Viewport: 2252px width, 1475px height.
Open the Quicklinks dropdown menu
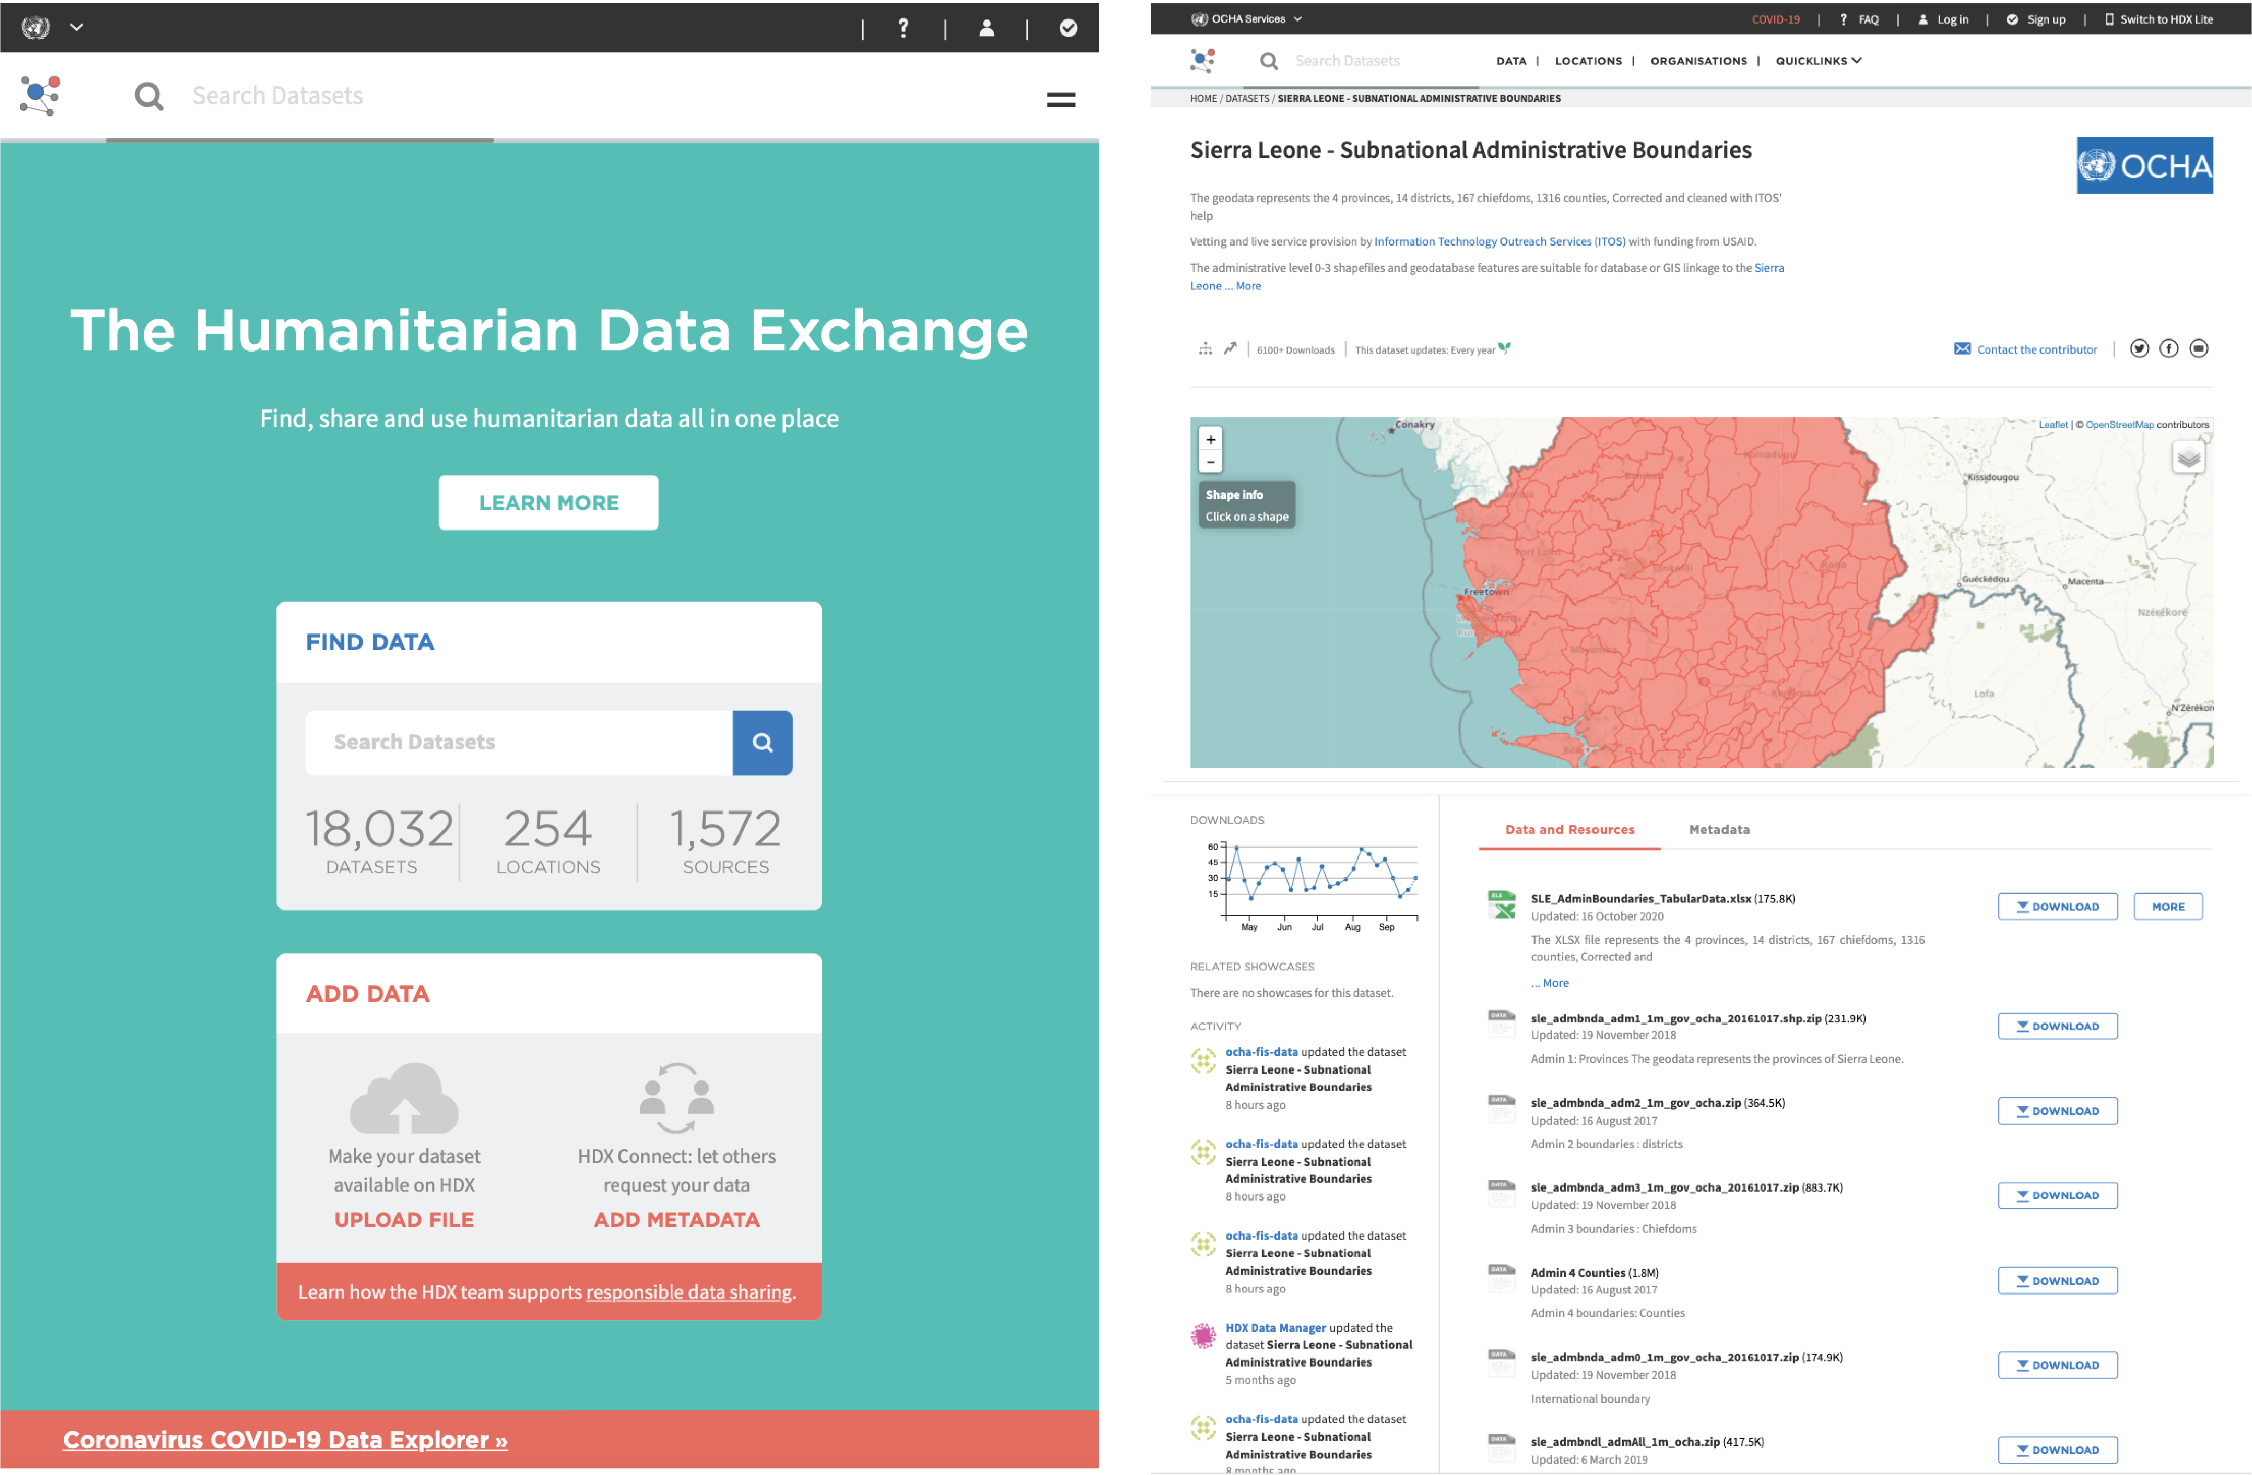pyautogui.click(x=1818, y=60)
